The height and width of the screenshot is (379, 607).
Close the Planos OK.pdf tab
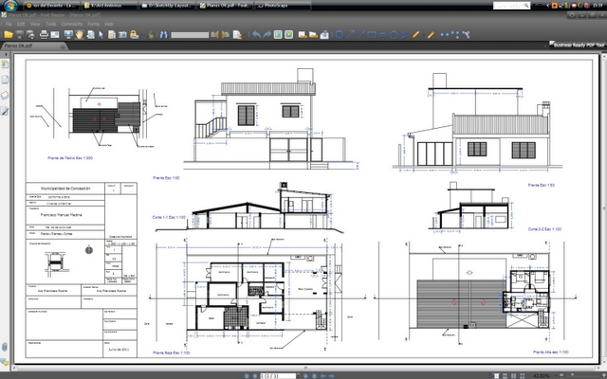tap(63, 46)
